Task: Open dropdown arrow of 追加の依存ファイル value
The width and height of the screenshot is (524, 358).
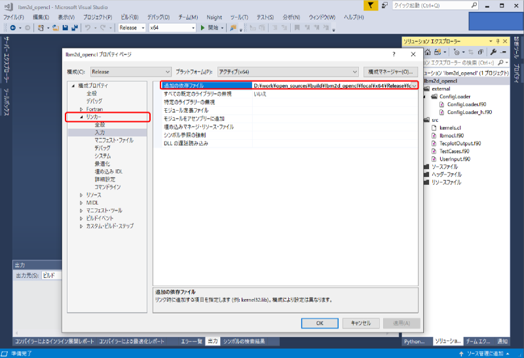Action: (414, 86)
